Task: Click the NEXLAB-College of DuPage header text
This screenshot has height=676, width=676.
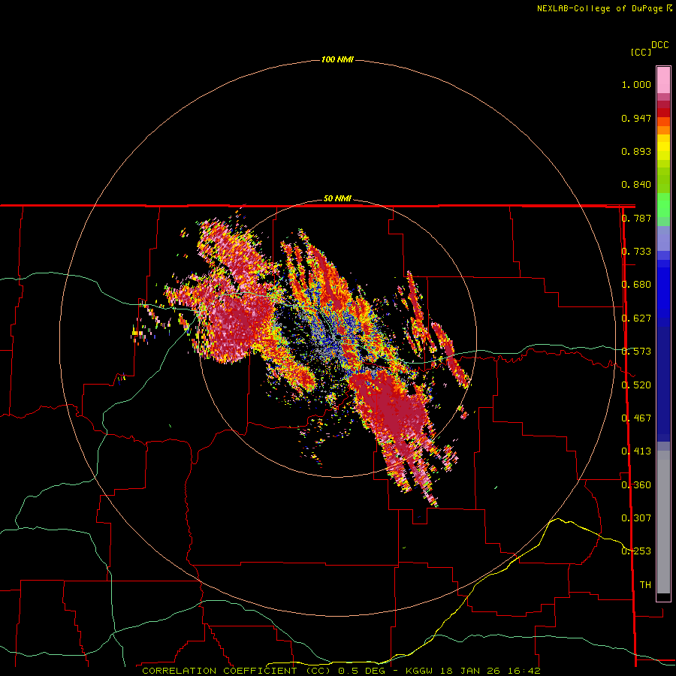Action: pyautogui.click(x=600, y=8)
